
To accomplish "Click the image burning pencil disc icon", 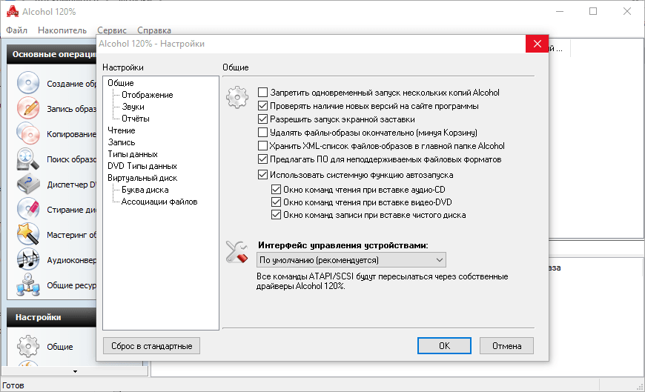I will pos(28,108).
